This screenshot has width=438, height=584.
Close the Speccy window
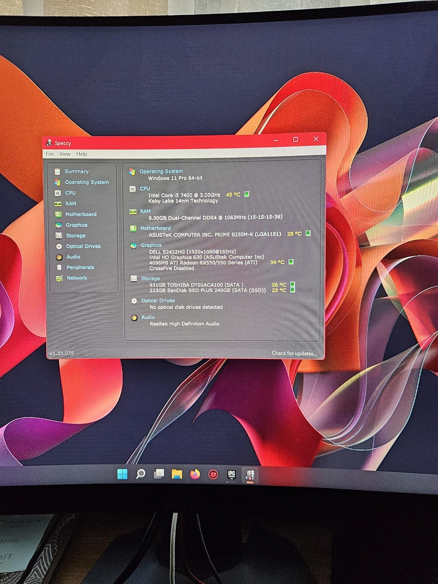(x=316, y=139)
